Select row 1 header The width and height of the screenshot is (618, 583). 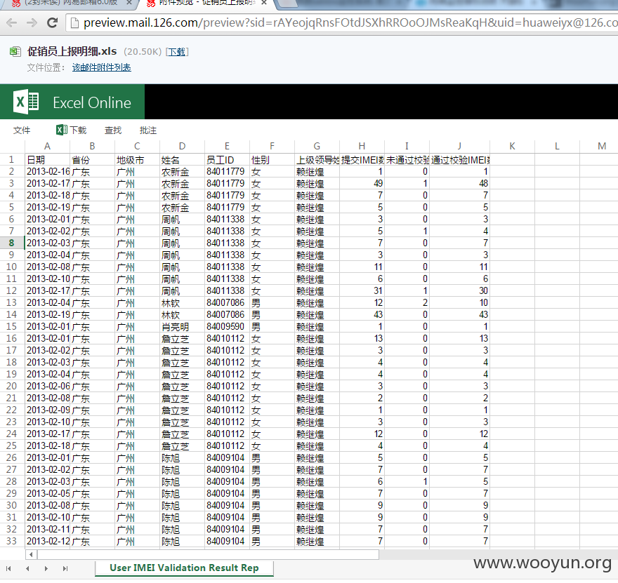(12, 160)
